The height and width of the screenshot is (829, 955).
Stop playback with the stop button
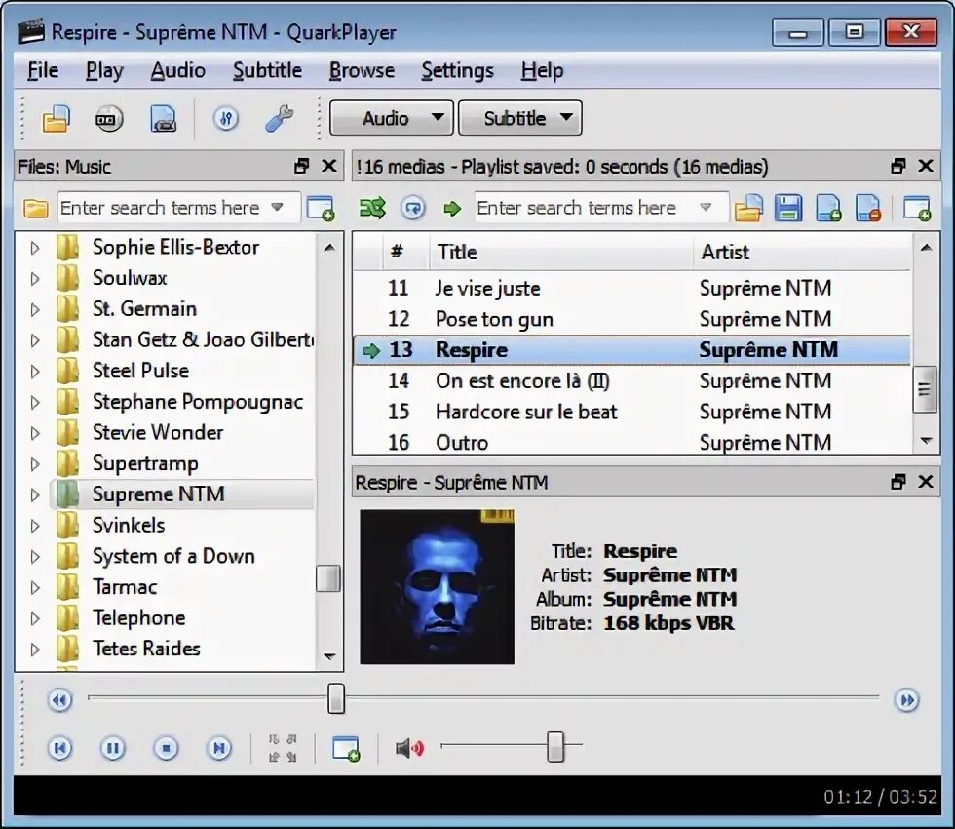tap(166, 747)
